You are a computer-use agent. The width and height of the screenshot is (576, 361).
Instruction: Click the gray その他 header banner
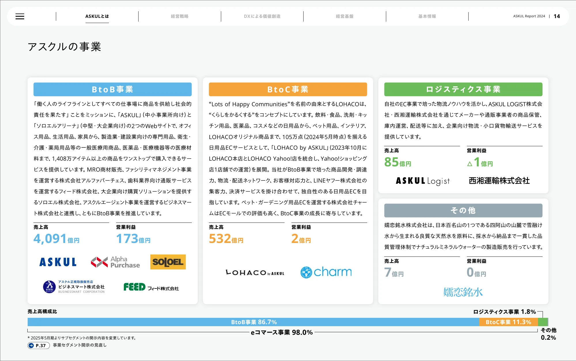coord(463,211)
